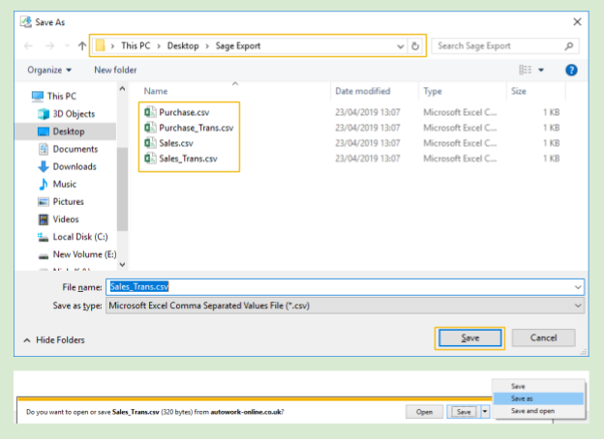This screenshot has height=439, width=604.
Task: Choose Save and open menu option
Action: tap(531, 411)
